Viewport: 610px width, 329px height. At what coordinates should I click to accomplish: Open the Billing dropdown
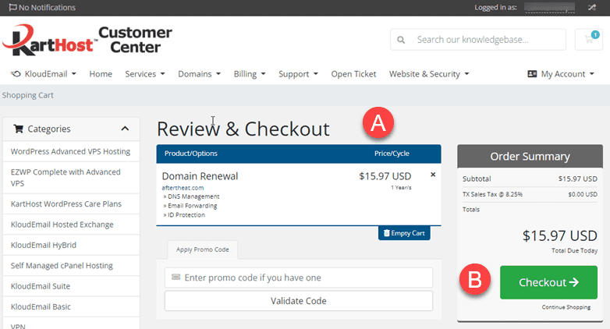tap(250, 74)
